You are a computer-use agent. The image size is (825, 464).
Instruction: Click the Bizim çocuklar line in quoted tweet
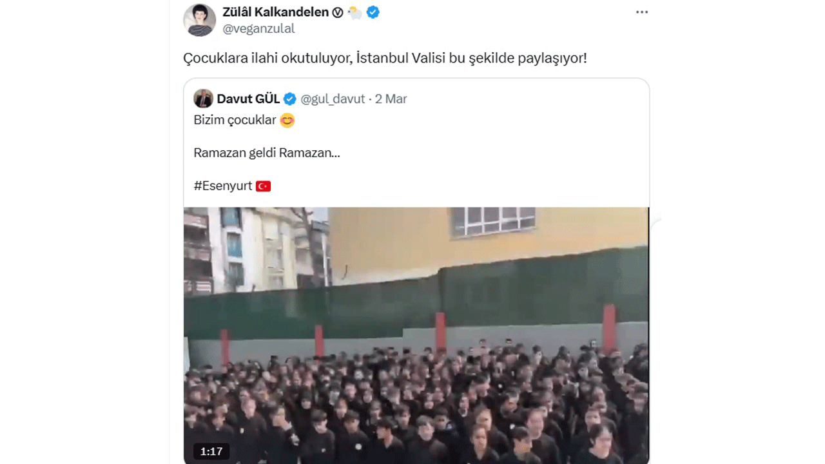[x=235, y=121]
